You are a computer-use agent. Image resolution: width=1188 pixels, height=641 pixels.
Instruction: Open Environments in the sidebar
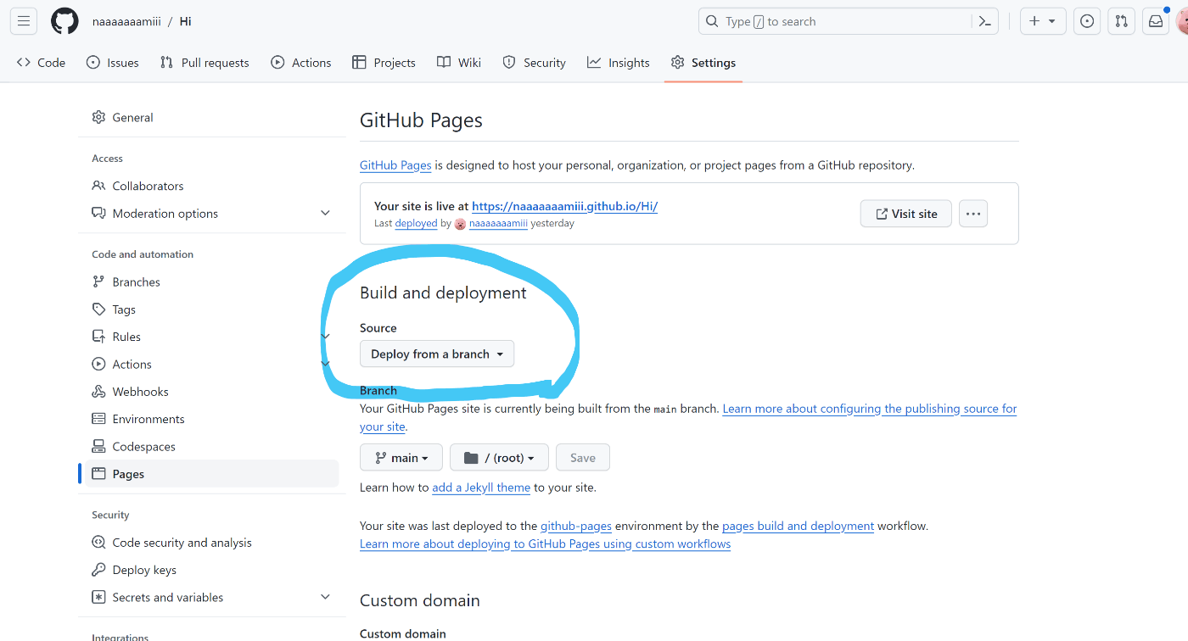[x=211, y=419]
